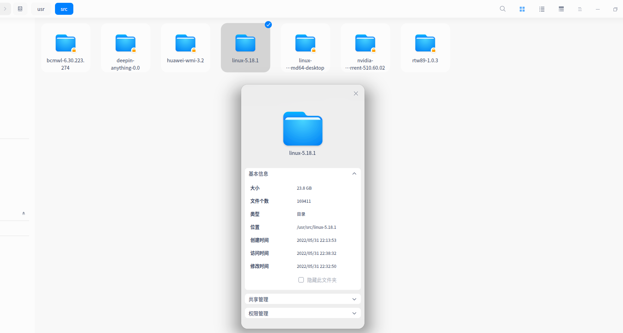Open the usr breadcrumb location
Viewport: 623px width, 333px height.
click(41, 9)
